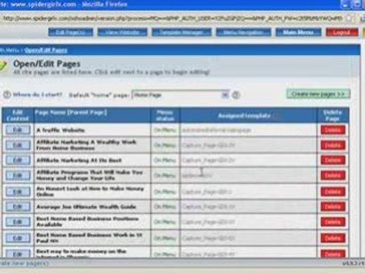
Task: Go to the Main Menu
Action: pos(298,32)
